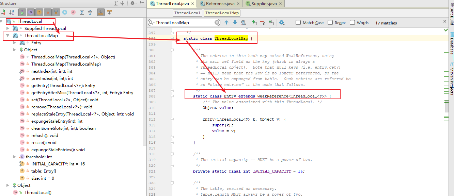Click blue Expand All icon in Structure toolbar

click(x=82, y=12)
